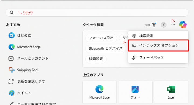Open the three-dots options menu

(173, 25)
